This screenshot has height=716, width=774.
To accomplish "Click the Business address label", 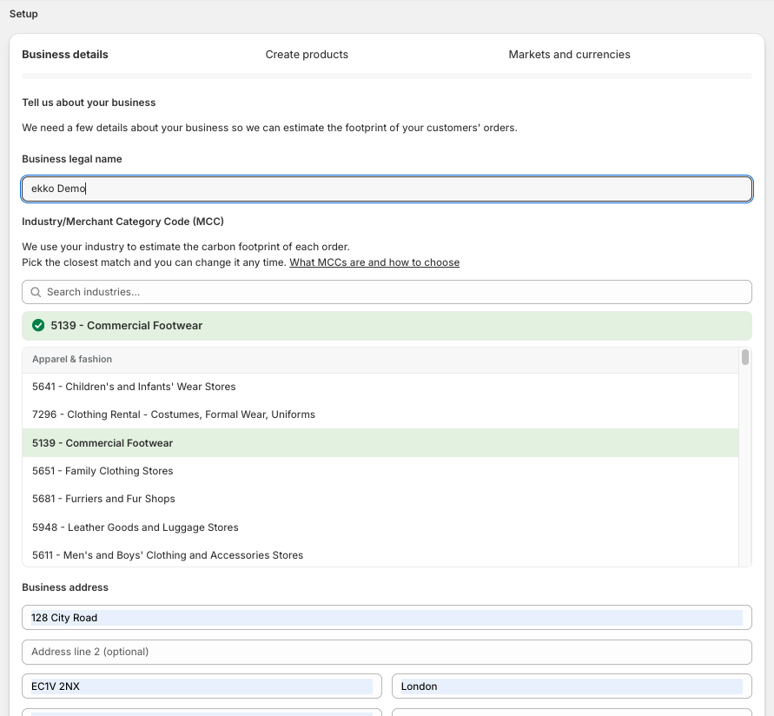I will (64, 587).
